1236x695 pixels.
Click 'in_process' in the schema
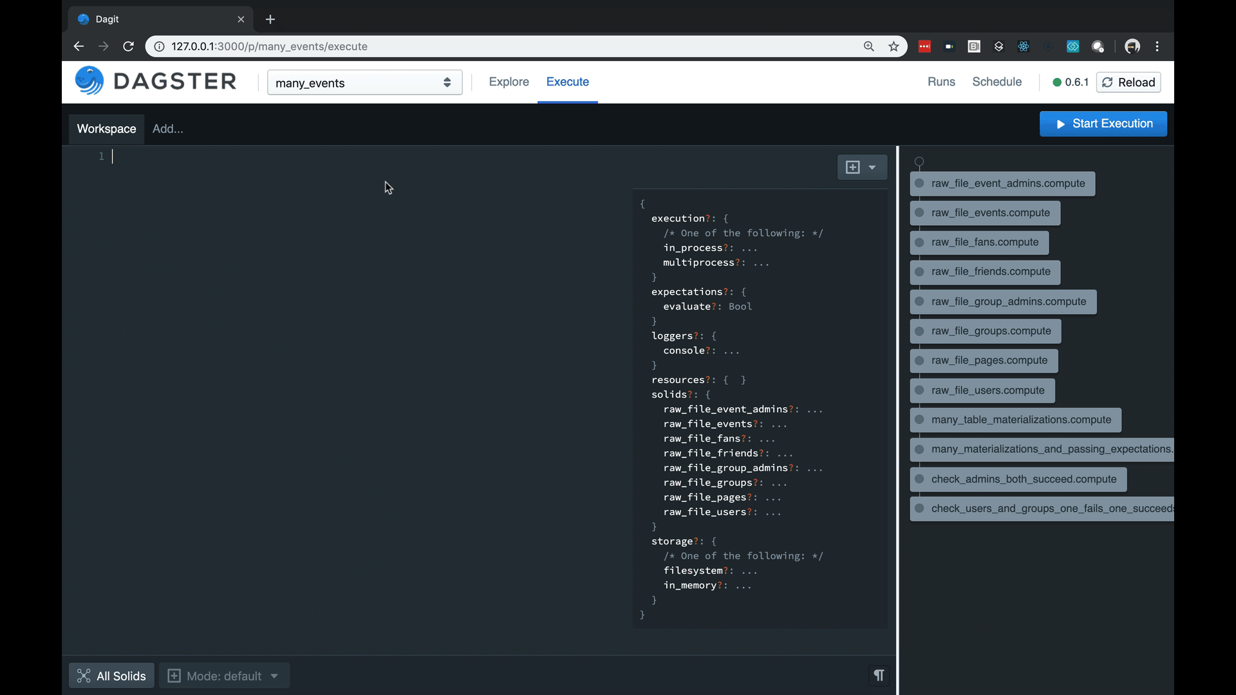(693, 248)
